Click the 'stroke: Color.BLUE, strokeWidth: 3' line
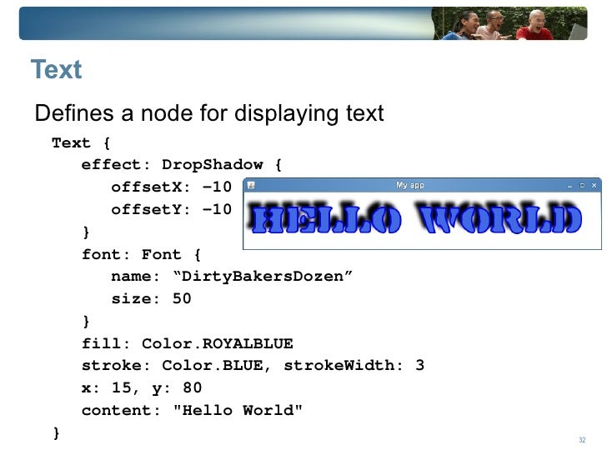 [253, 366]
